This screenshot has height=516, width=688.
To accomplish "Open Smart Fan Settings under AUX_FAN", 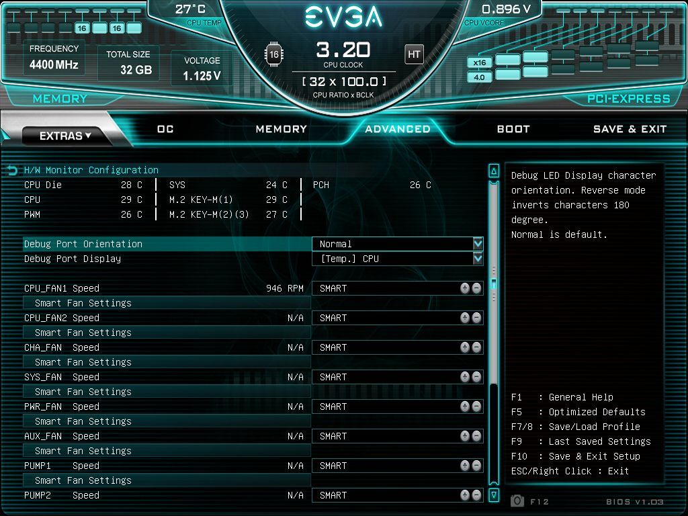I will click(x=167, y=451).
